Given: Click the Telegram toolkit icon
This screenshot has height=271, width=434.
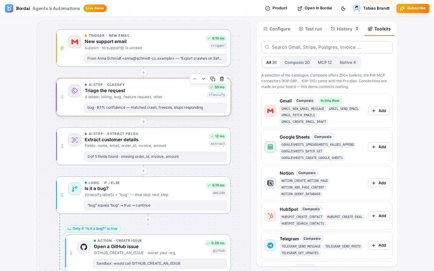Looking at the screenshot, I should click(x=270, y=245).
